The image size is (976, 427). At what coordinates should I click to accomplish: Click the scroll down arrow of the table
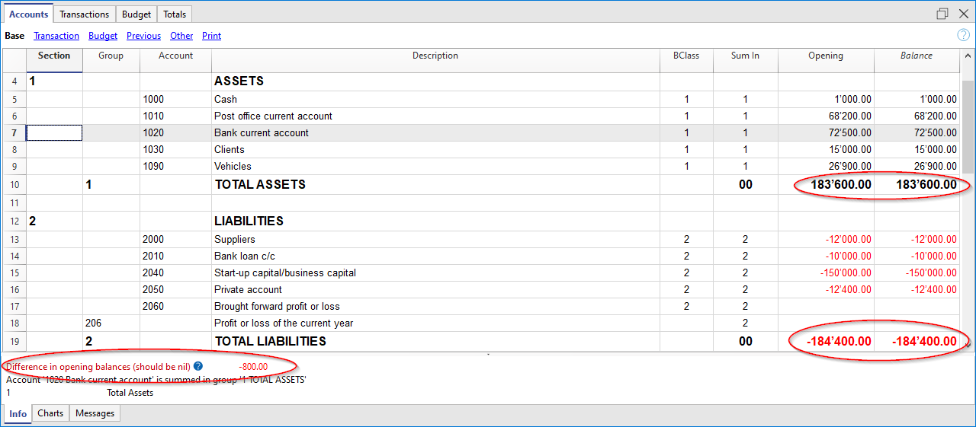(968, 345)
